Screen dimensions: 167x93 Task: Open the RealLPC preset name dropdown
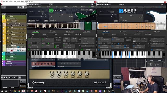[x=61, y=15]
